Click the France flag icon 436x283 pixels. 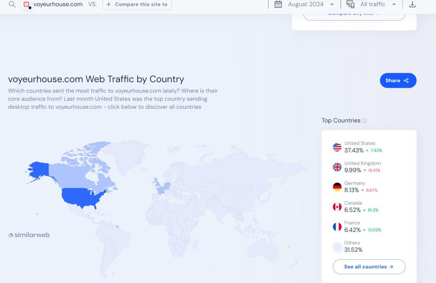[x=337, y=227]
